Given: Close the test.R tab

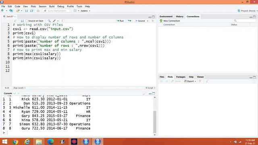Looking at the screenshot, I should click(x=15, y=17).
